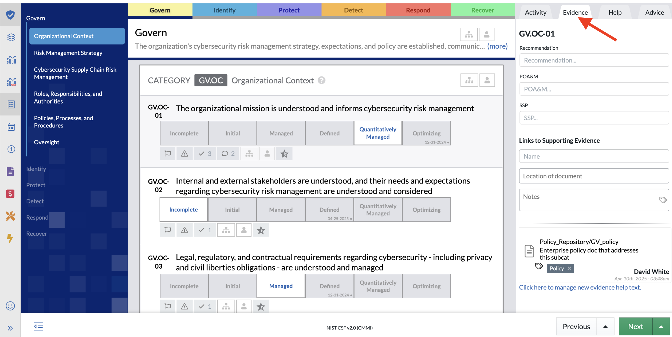Go to Next control
This screenshot has width=672, height=337.
[636, 327]
